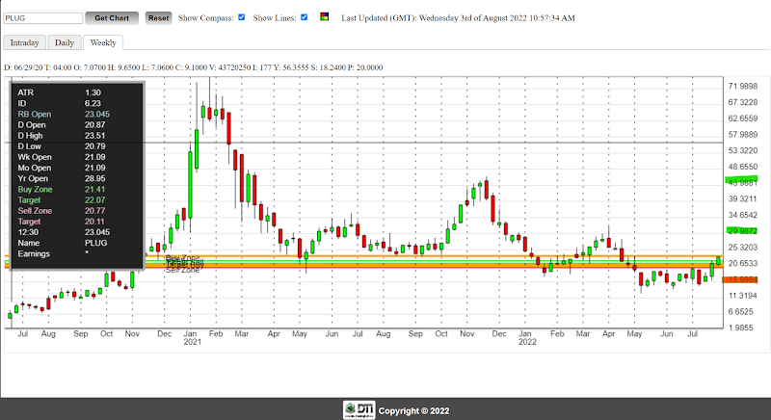The width and height of the screenshot is (771, 420).
Task: Click the Sell Zone label on chart
Action: click(182, 270)
